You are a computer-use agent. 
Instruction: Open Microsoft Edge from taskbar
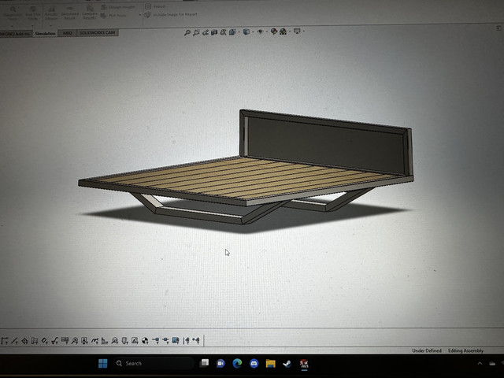click(x=237, y=363)
